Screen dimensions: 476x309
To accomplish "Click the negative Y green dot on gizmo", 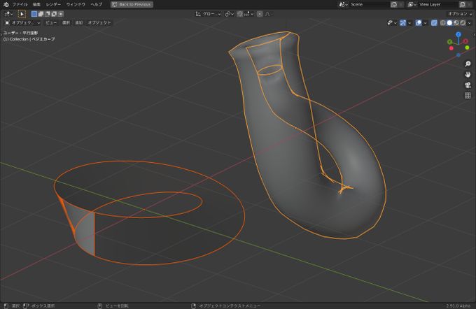I will [467, 48].
